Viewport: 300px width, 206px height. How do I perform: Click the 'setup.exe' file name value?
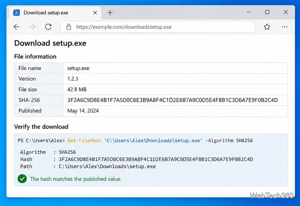pyautogui.click(x=78, y=68)
